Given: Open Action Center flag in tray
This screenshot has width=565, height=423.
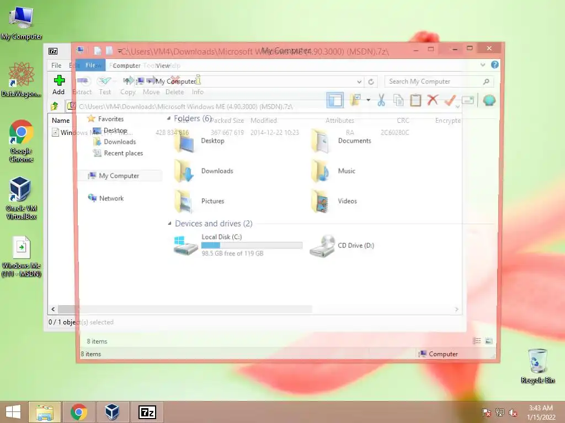Looking at the screenshot, I should pyautogui.click(x=487, y=413).
